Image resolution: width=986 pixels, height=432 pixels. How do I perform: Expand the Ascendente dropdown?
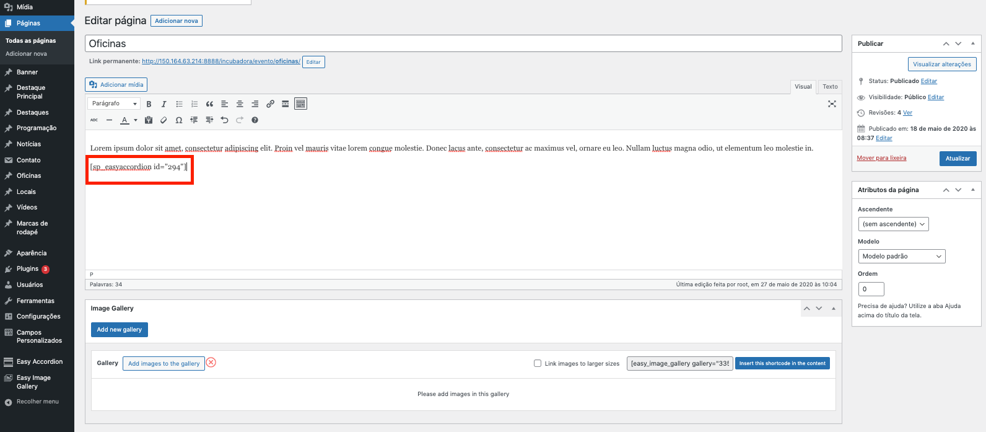point(892,224)
